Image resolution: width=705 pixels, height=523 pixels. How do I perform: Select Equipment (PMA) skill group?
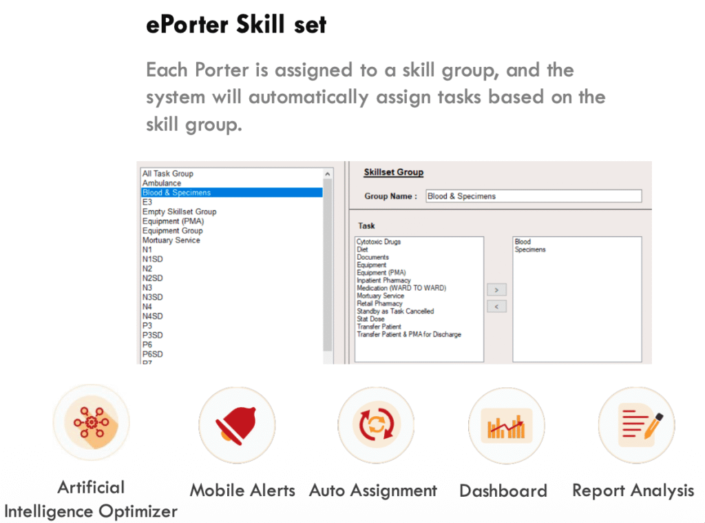pyautogui.click(x=173, y=221)
